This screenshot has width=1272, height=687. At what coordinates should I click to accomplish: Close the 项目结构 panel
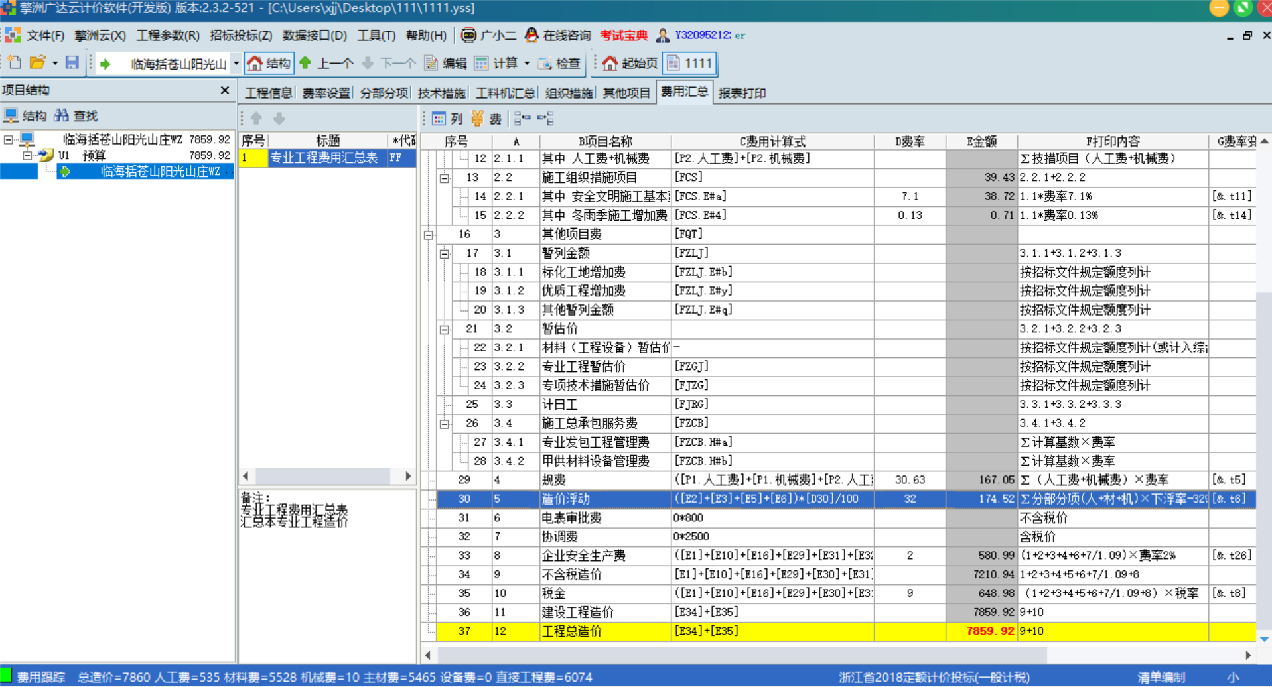tap(224, 90)
